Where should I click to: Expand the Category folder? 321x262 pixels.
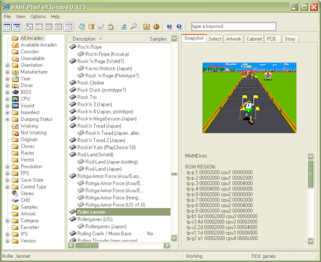click(x=7, y=221)
